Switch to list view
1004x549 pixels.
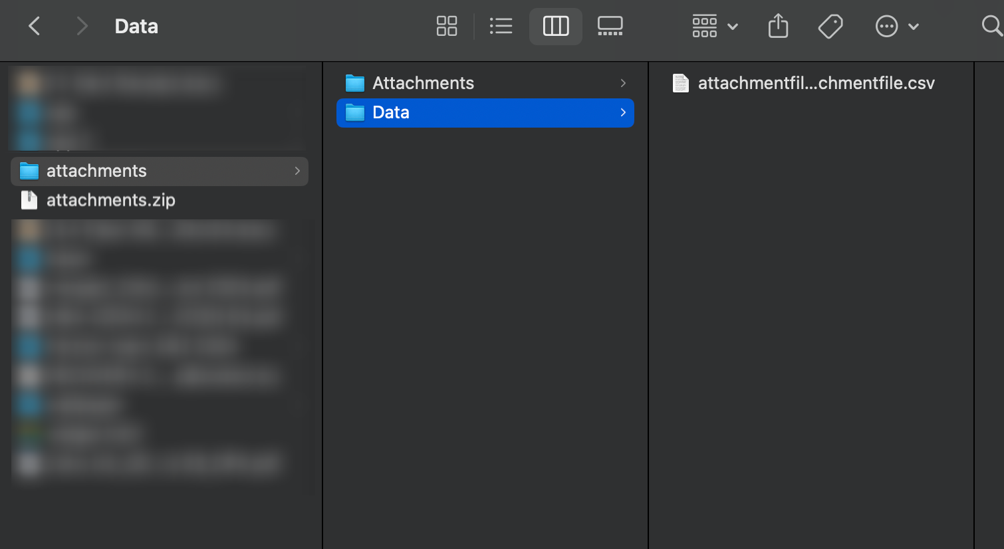tap(501, 27)
